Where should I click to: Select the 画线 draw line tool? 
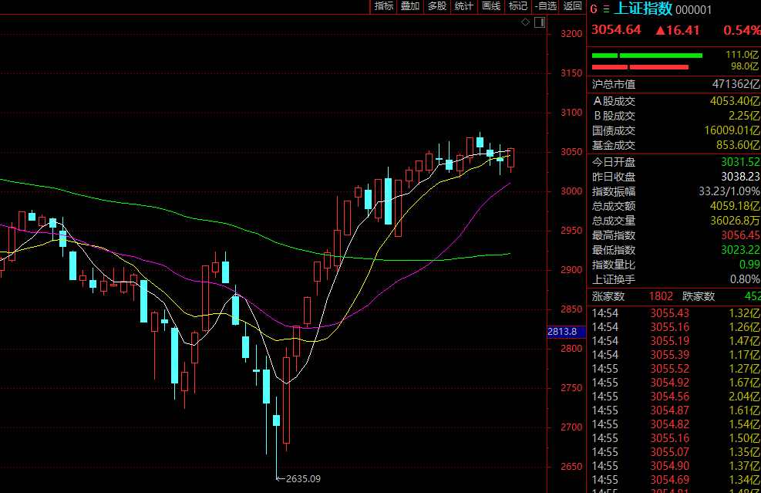490,6
